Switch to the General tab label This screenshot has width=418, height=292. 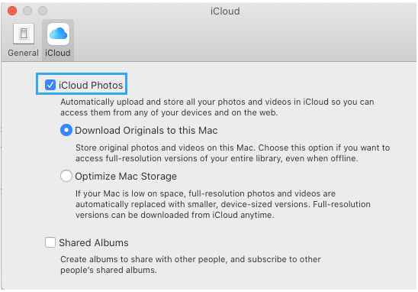(x=23, y=53)
